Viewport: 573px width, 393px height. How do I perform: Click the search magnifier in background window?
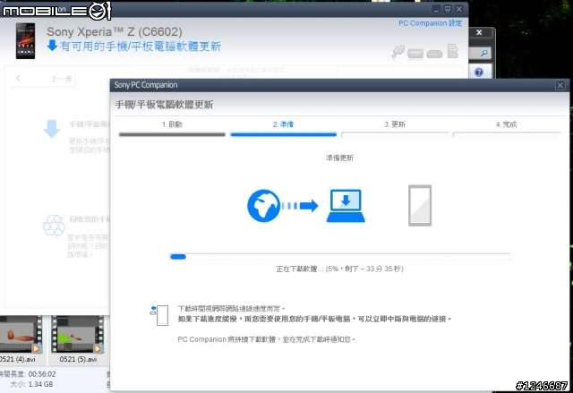pos(483,54)
